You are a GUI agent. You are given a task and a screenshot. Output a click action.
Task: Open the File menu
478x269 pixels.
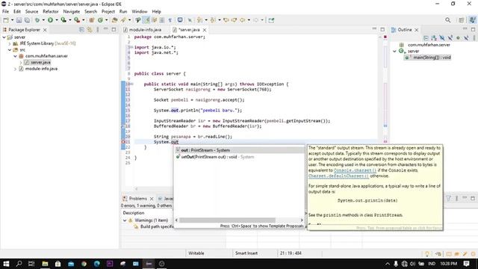[x=5, y=11]
